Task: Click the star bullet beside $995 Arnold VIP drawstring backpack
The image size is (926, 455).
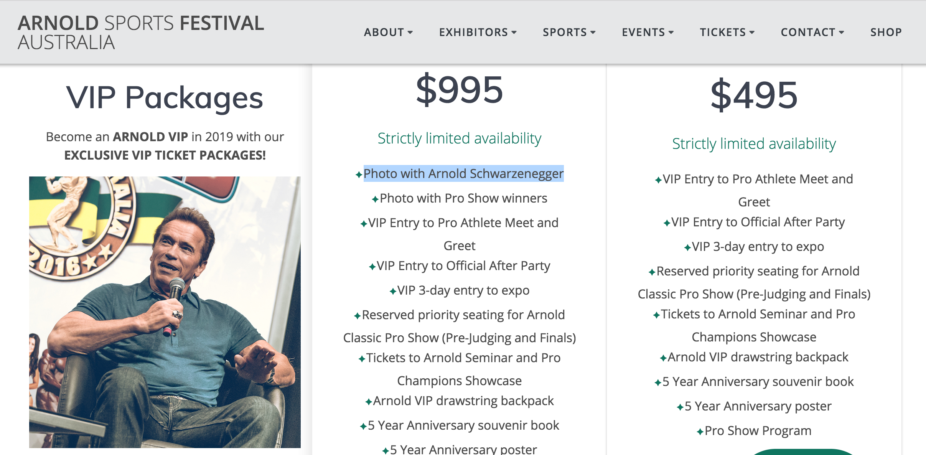Action: [x=369, y=402]
